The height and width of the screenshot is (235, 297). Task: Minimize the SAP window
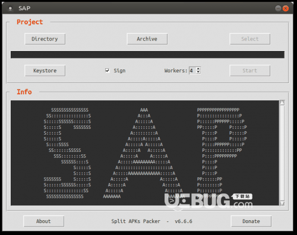click(x=278, y=8)
